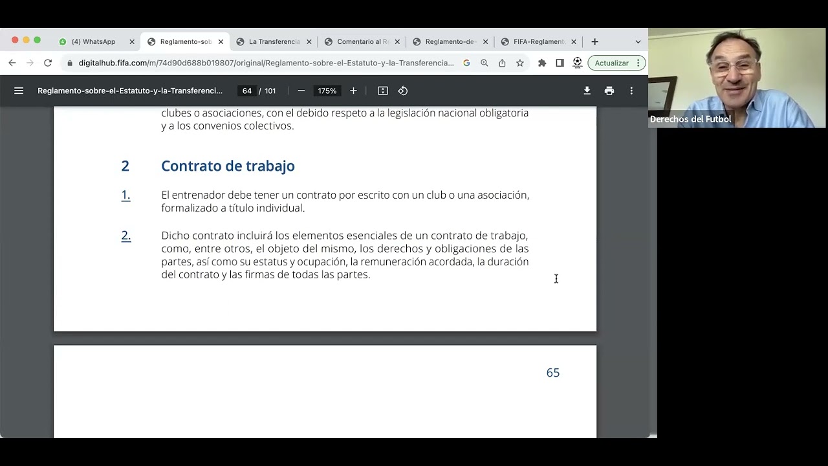This screenshot has width=828, height=466.
Task: Switch to the WhatsApp tab
Action: (93, 41)
